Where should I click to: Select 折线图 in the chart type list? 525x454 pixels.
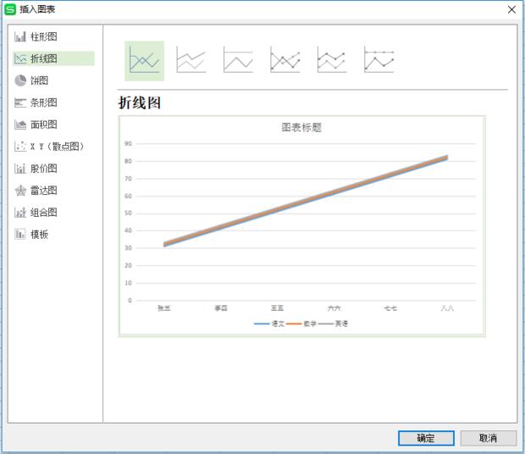click(x=43, y=58)
